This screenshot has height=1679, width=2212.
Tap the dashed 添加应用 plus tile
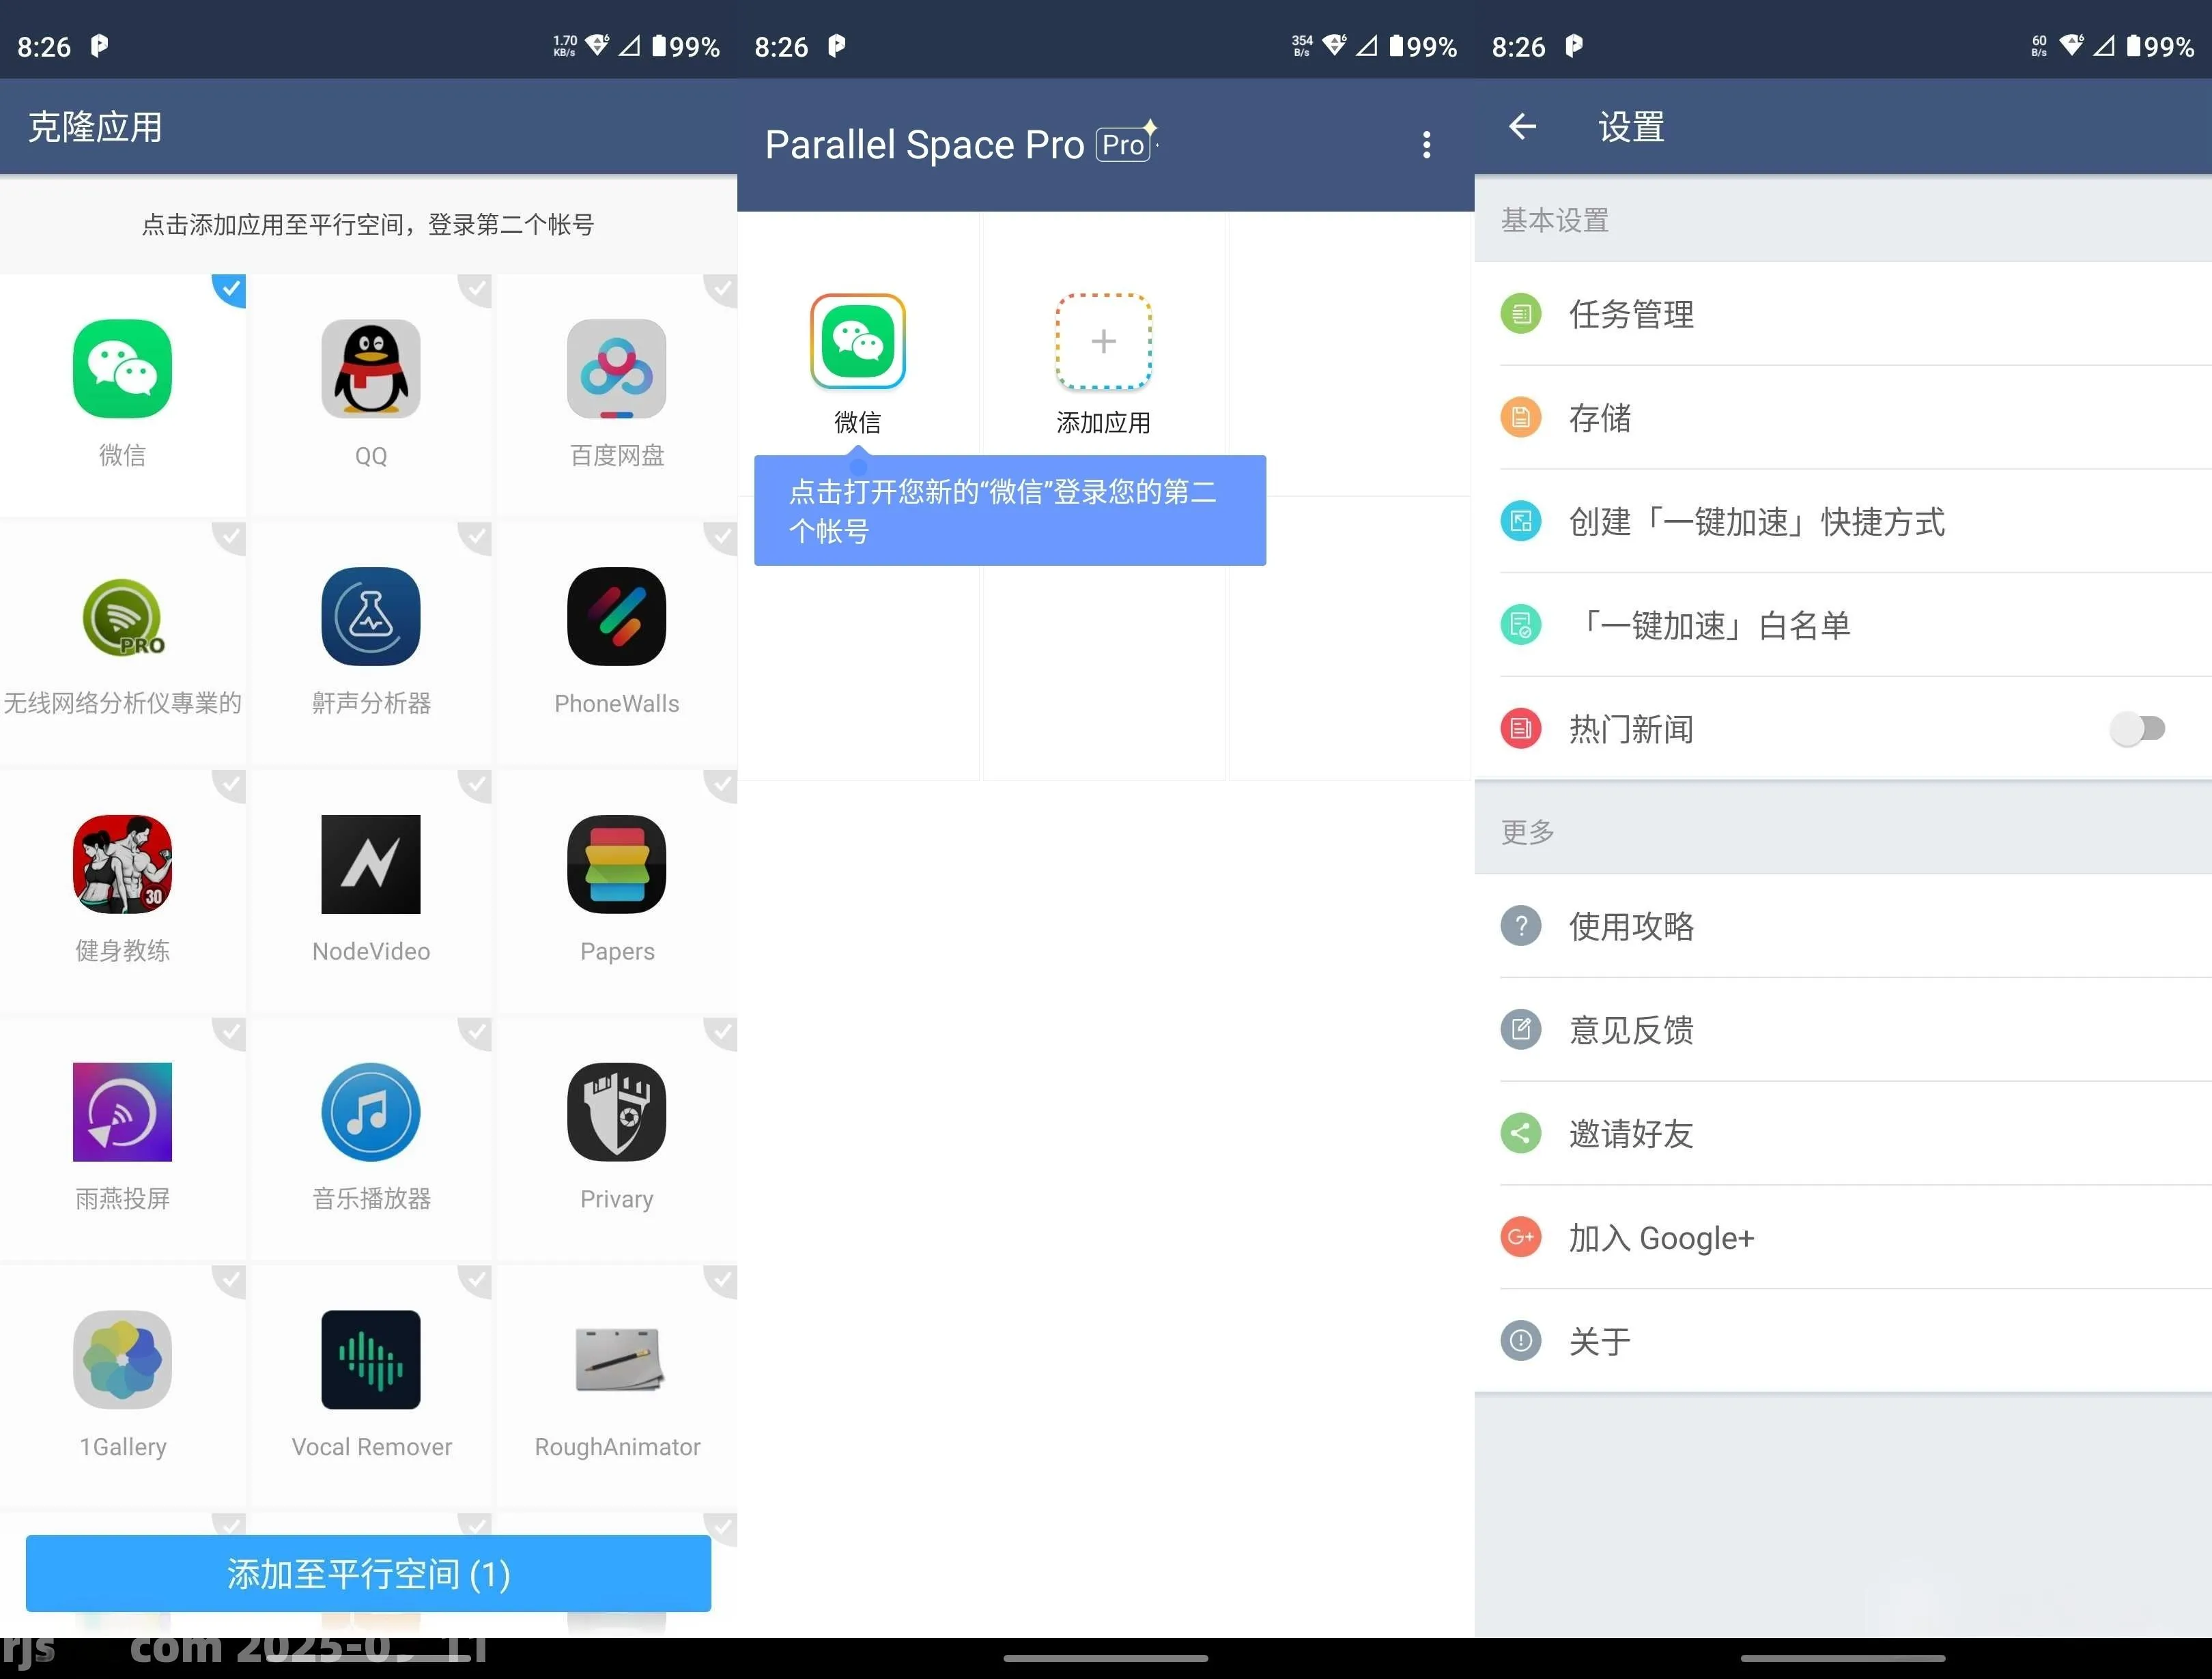click(x=1103, y=341)
